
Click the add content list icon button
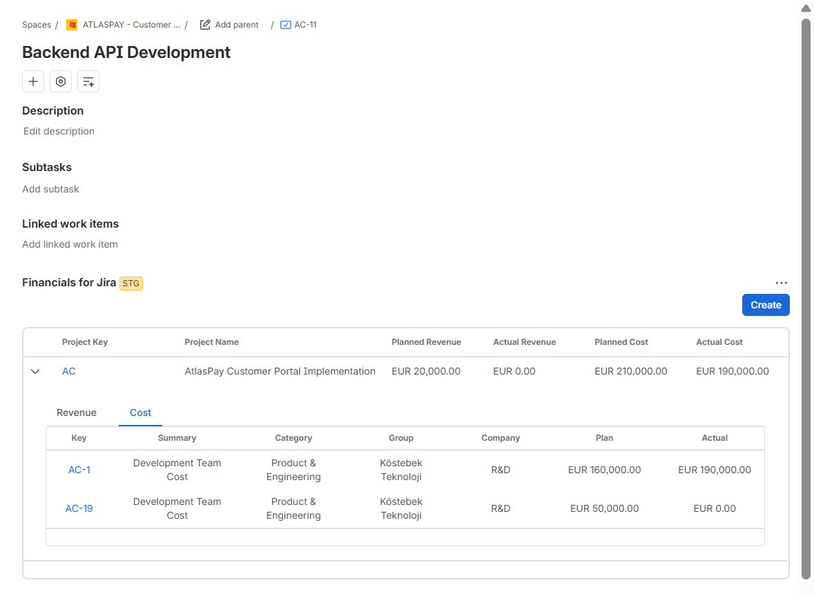click(x=88, y=81)
